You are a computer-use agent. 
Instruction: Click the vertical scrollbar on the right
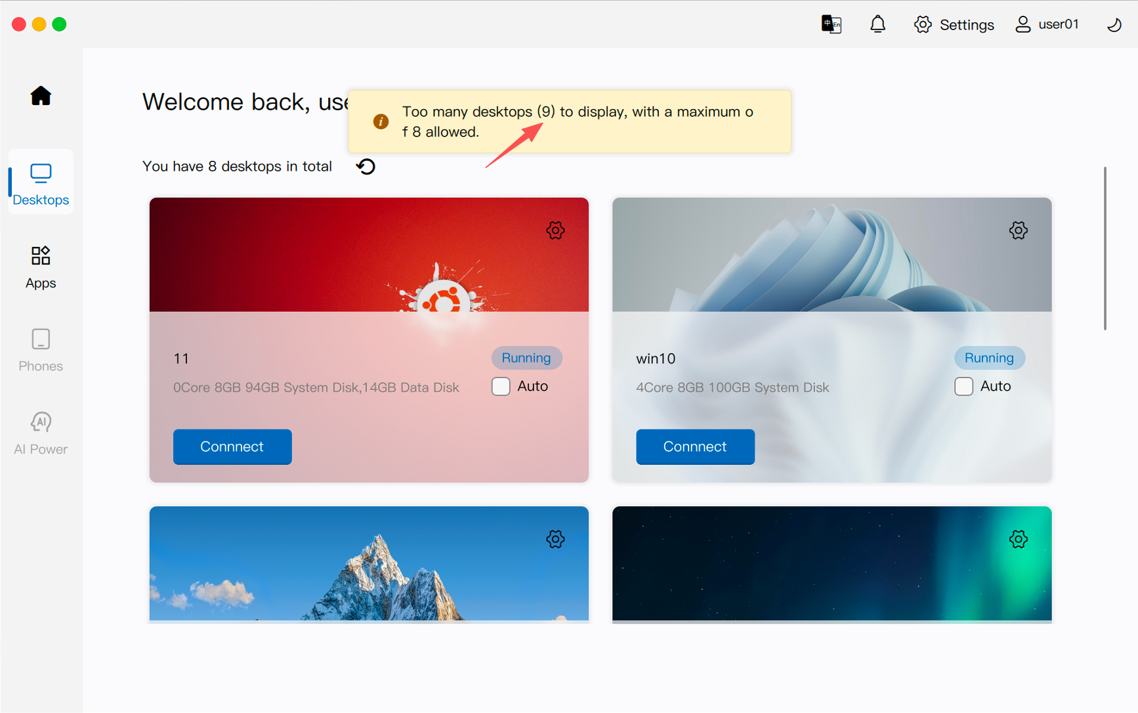(1105, 248)
